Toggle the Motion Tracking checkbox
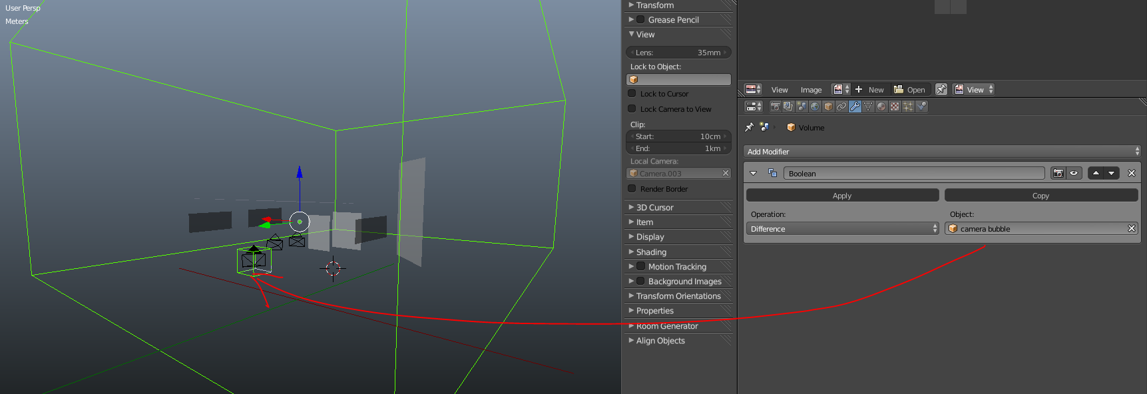This screenshot has width=1147, height=394. 640,266
